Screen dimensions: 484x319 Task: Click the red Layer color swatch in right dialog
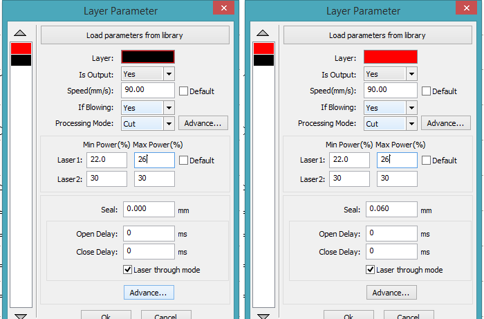click(x=391, y=57)
